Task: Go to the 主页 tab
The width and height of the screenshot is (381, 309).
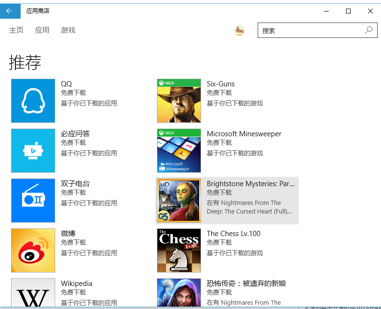Action: coord(16,30)
